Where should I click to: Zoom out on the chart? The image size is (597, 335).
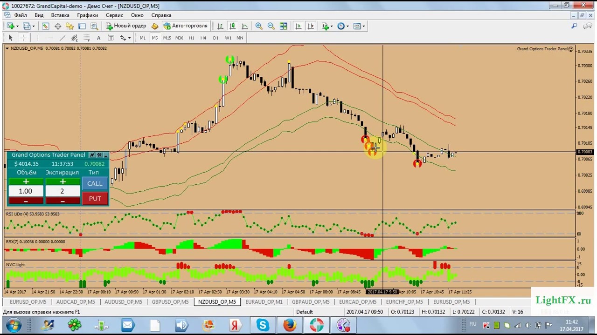271,26
